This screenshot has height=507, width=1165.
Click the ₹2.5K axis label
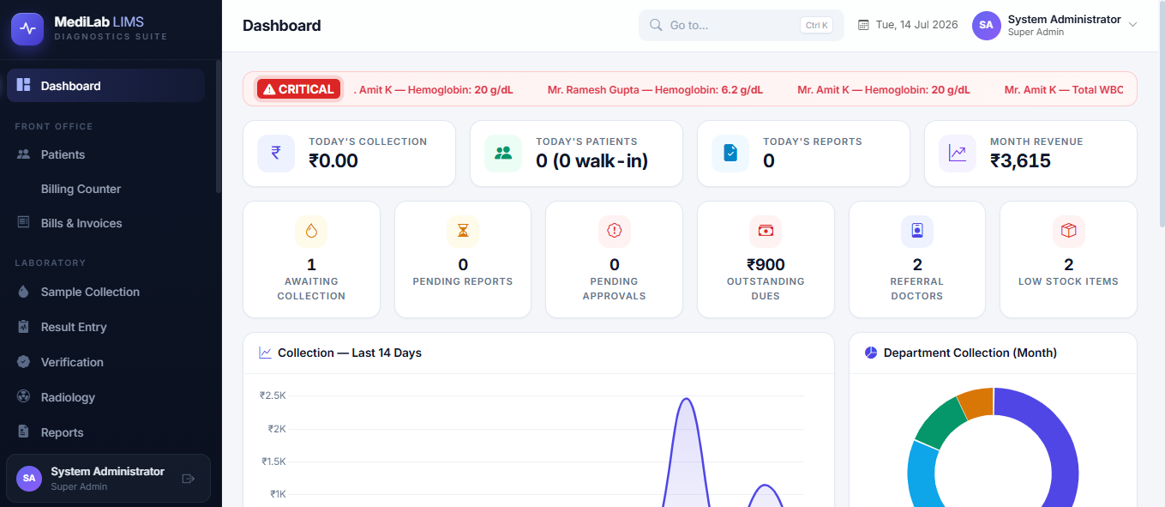click(273, 395)
